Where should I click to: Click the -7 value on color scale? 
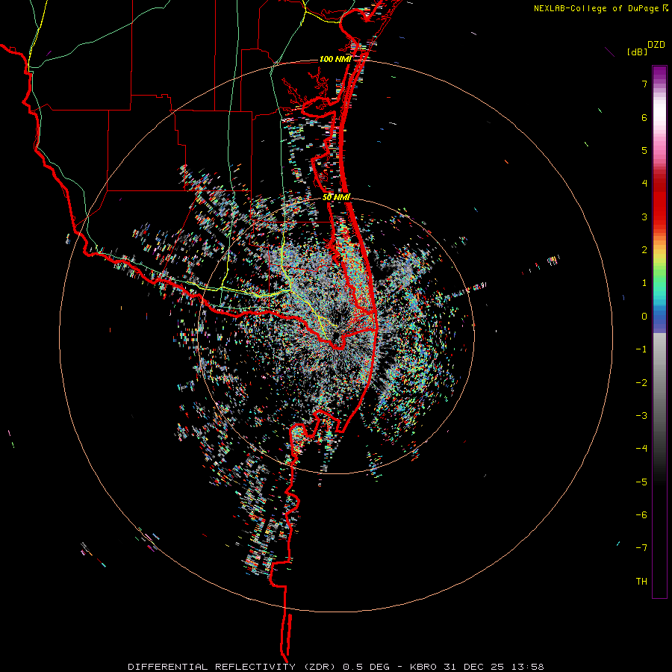641,548
